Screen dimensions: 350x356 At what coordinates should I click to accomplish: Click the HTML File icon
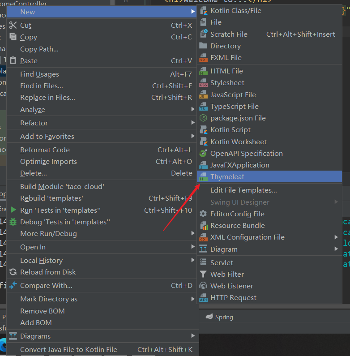point(203,71)
